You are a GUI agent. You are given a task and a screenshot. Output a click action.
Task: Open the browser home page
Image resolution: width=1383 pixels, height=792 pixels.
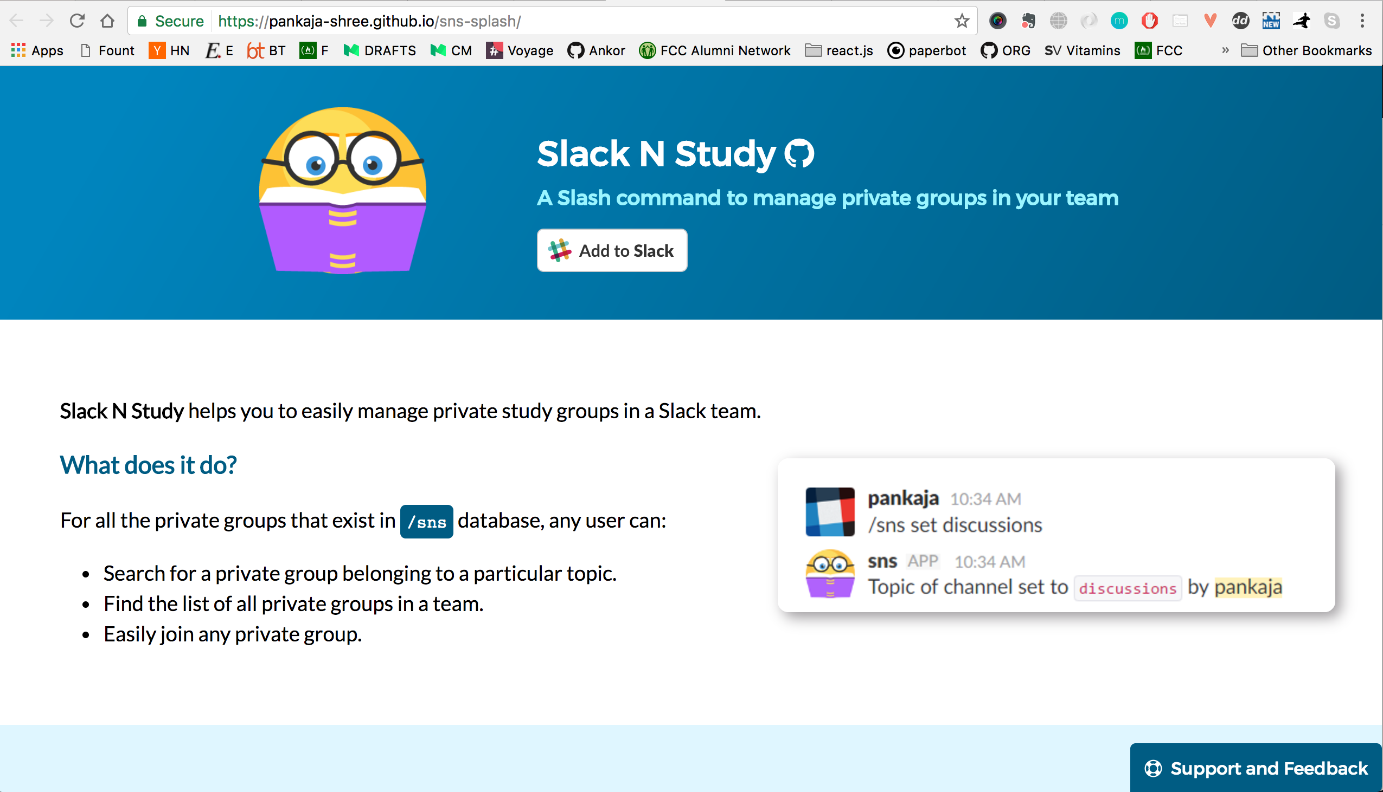click(108, 21)
